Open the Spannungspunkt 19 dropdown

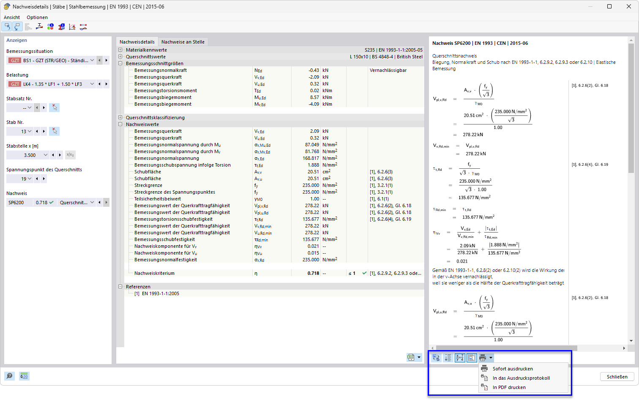[30, 179]
